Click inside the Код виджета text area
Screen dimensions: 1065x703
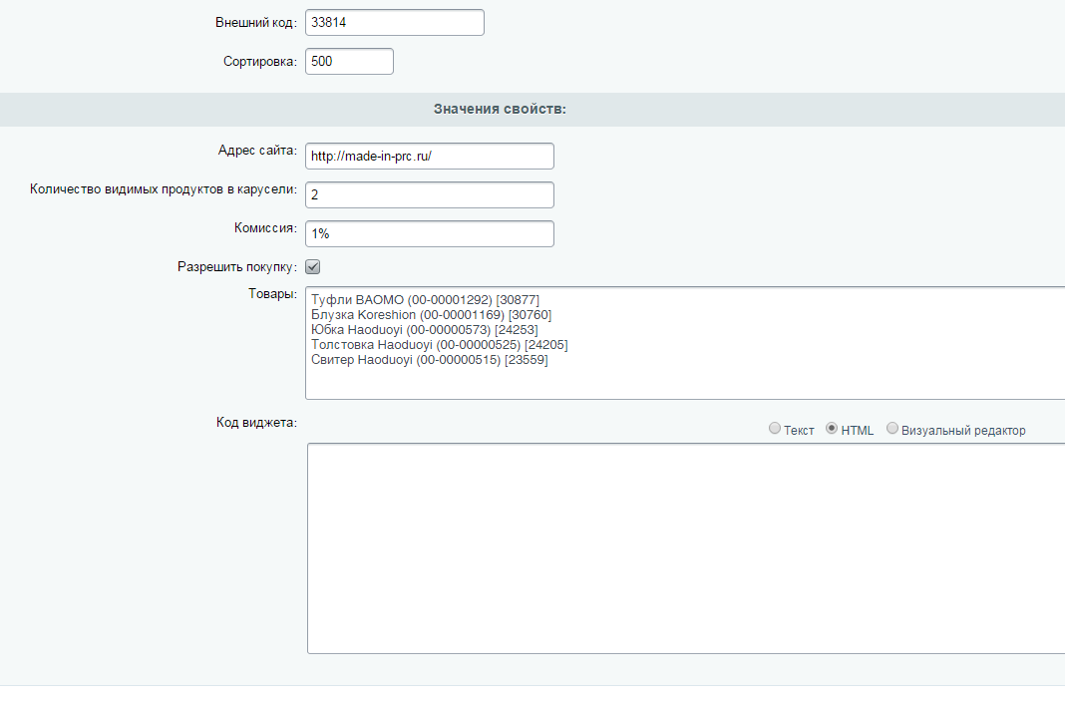tap(686, 548)
